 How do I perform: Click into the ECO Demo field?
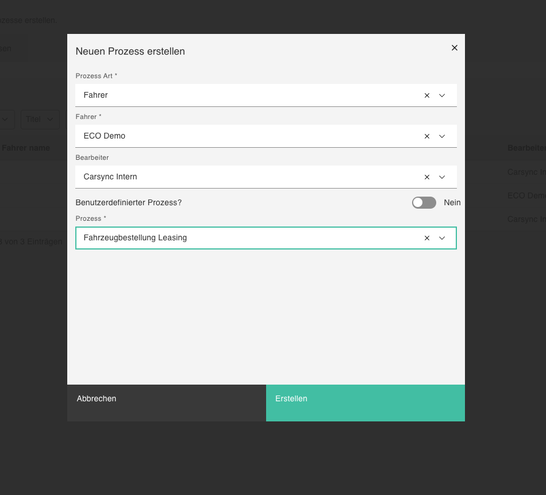[266, 136]
